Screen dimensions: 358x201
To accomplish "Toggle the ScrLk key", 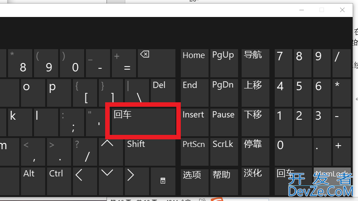I will pos(224,152).
